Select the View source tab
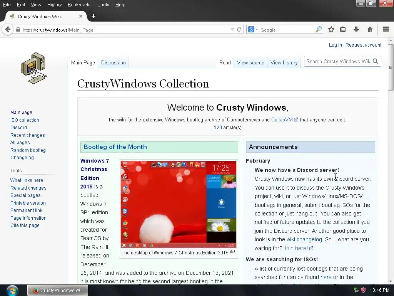Screen dimensions: 394x296 pyautogui.click(x=250, y=63)
